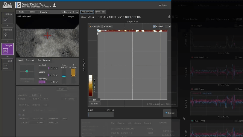Click the Expand button in the camera view
Screen dimensions: 243x137
pos(66,12)
